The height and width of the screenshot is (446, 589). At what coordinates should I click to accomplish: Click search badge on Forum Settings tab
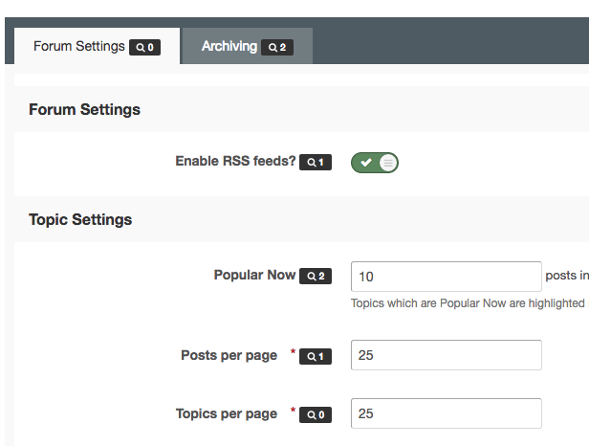pos(145,47)
